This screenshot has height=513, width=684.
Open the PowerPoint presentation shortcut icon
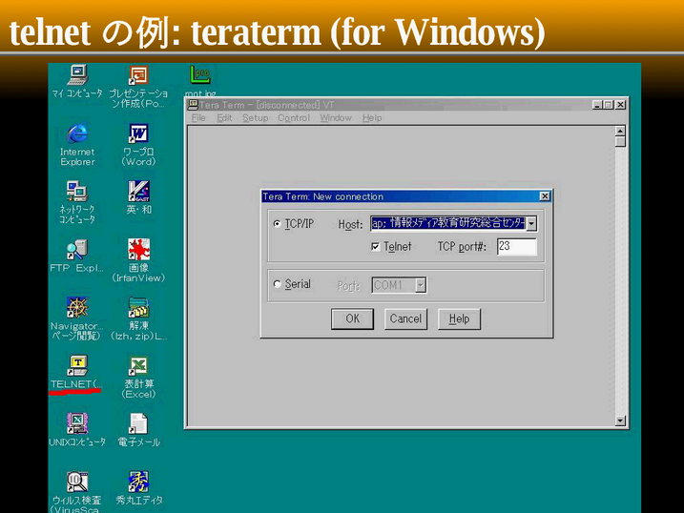[x=138, y=75]
